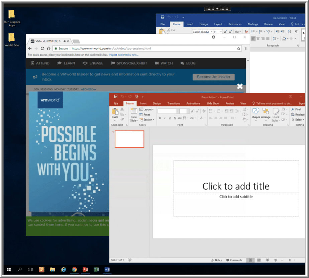The image size is (309, 278).
Task: Toggle Word align left button
Action: coord(253,38)
